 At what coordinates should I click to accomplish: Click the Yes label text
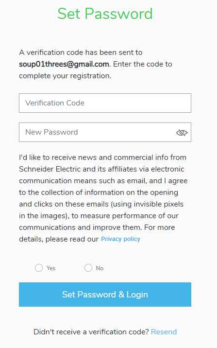tap(51, 268)
